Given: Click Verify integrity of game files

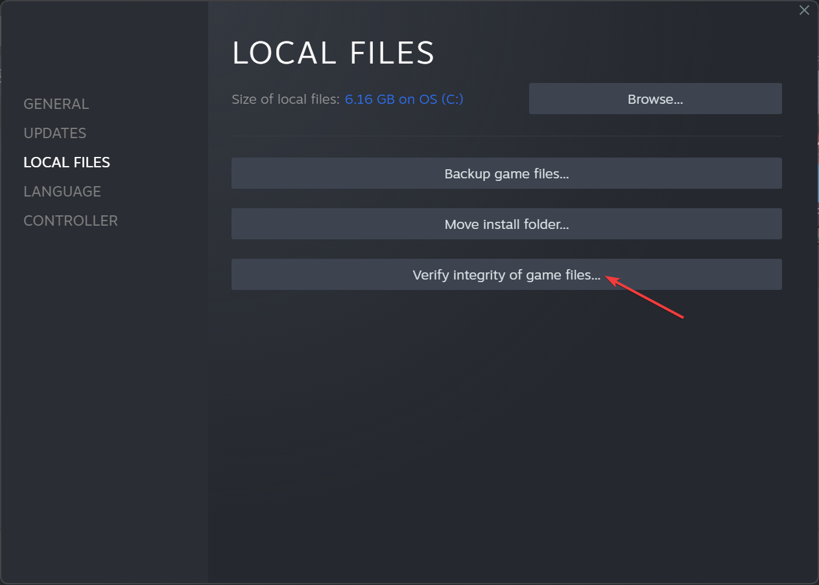Looking at the screenshot, I should pyautogui.click(x=506, y=274).
